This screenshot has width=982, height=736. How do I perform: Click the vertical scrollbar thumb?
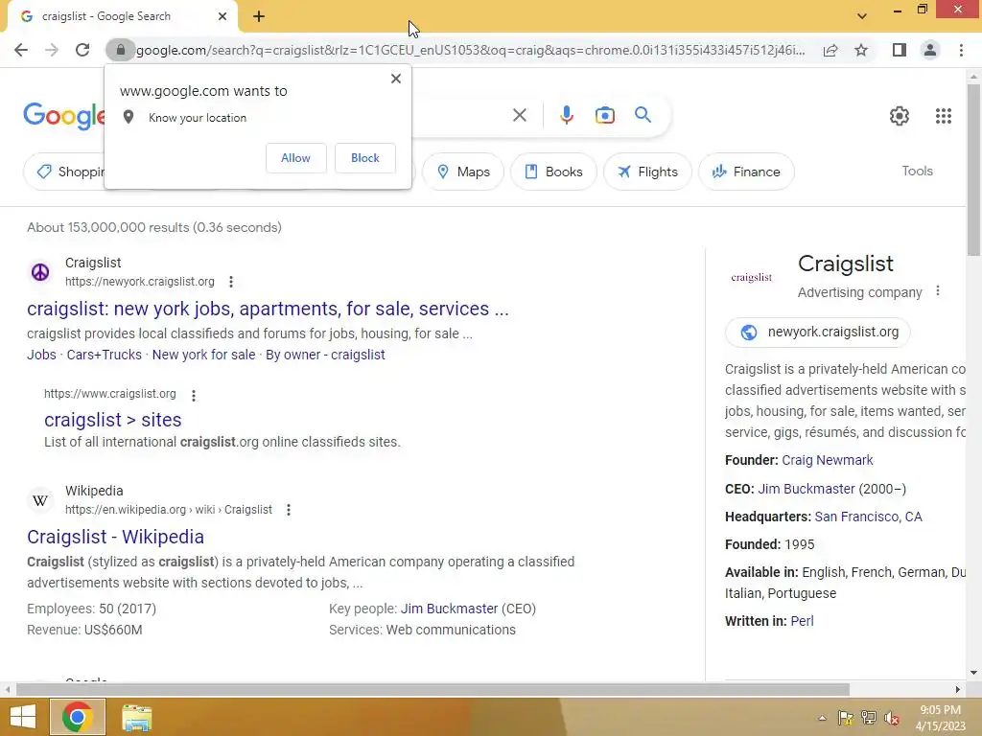tap(973, 169)
